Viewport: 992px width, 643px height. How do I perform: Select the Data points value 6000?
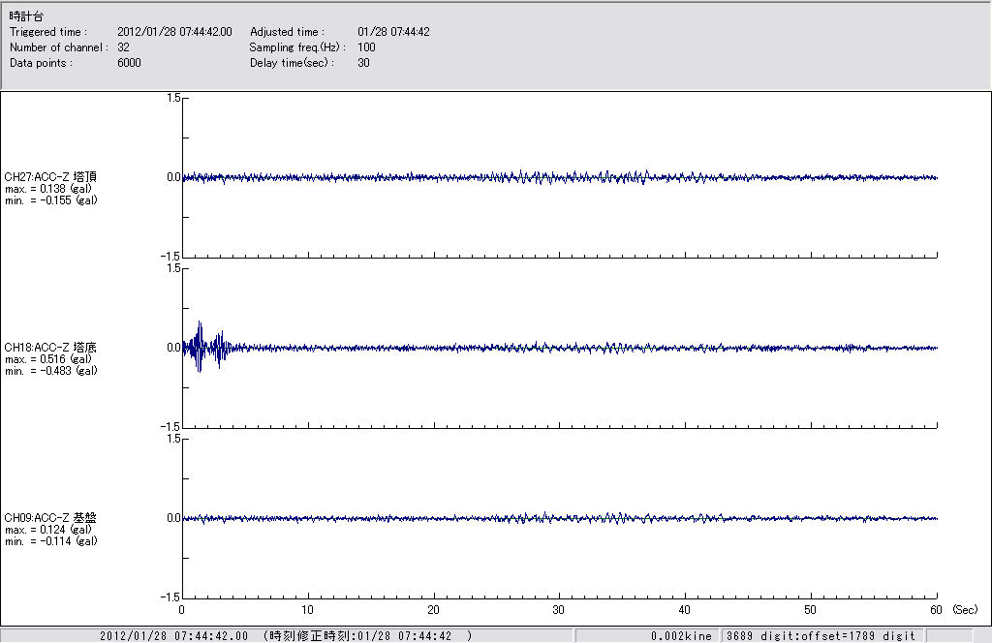(129, 63)
